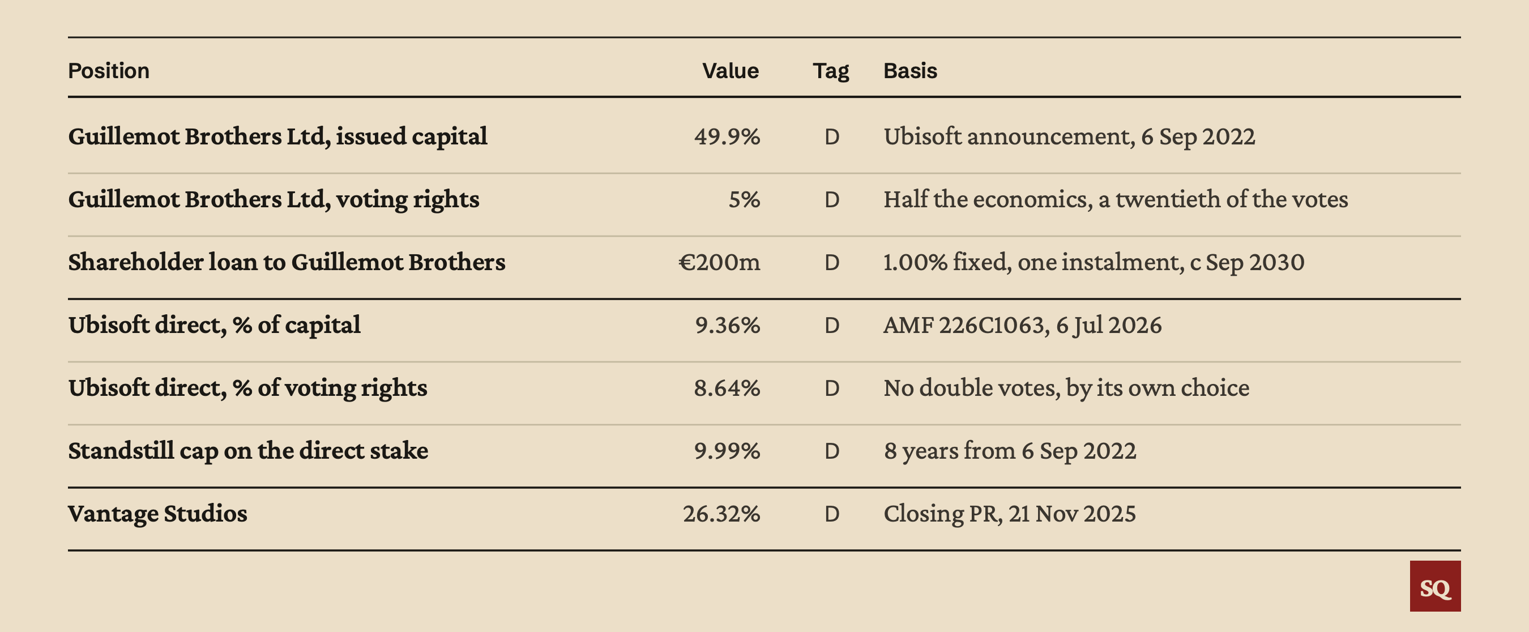Click Ubisoft announcement, 6 Sep 2022 text
1529x632 pixels.
point(1069,137)
